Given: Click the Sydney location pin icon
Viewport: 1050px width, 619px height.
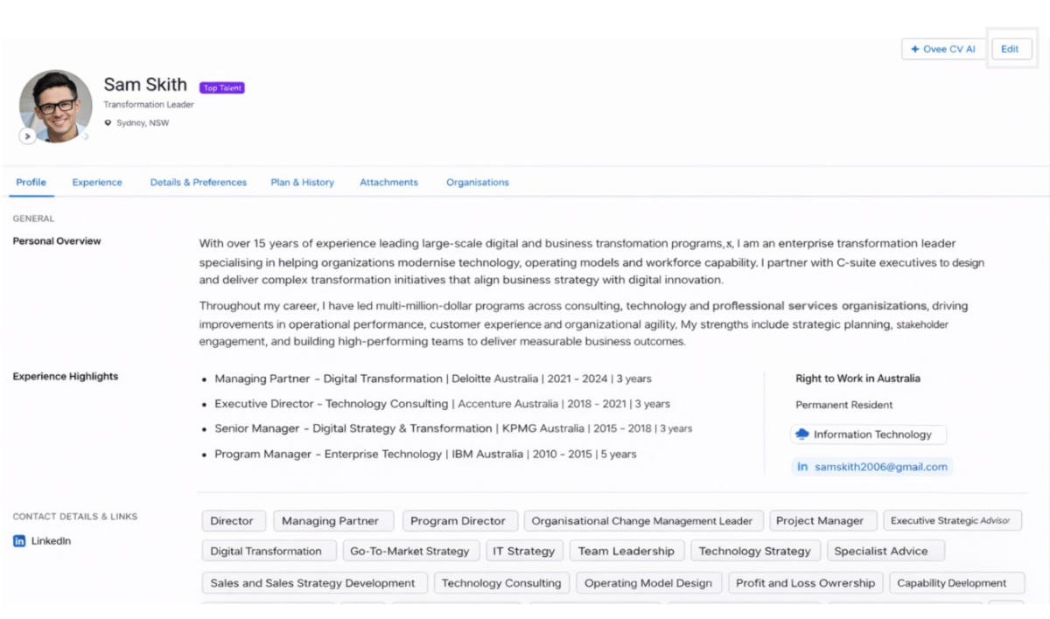Looking at the screenshot, I should (x=108, y=123).
